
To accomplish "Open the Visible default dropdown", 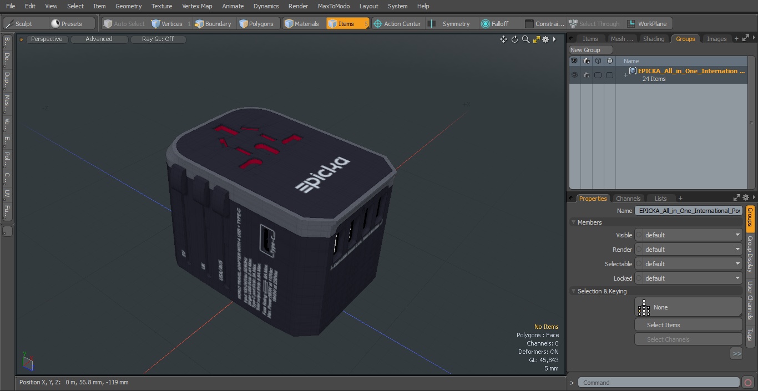I will [693, 235].
